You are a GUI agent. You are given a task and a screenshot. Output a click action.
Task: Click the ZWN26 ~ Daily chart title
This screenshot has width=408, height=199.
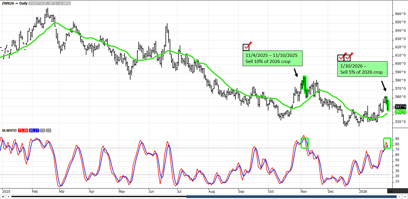(14, 3)
